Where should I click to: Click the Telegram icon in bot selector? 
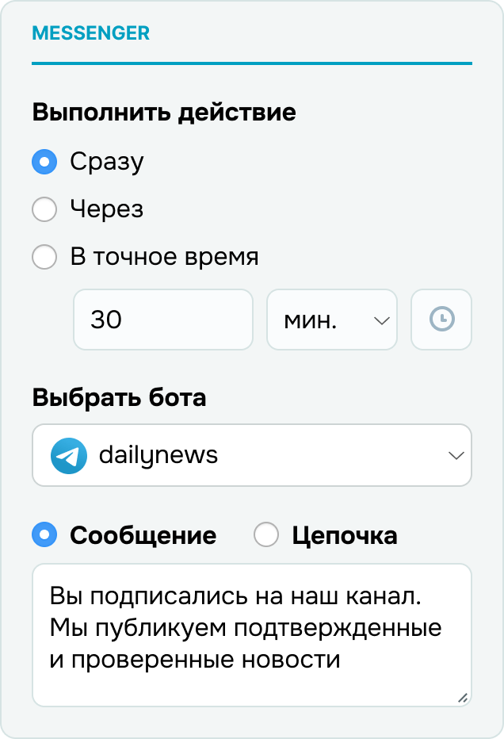point(69,456)
